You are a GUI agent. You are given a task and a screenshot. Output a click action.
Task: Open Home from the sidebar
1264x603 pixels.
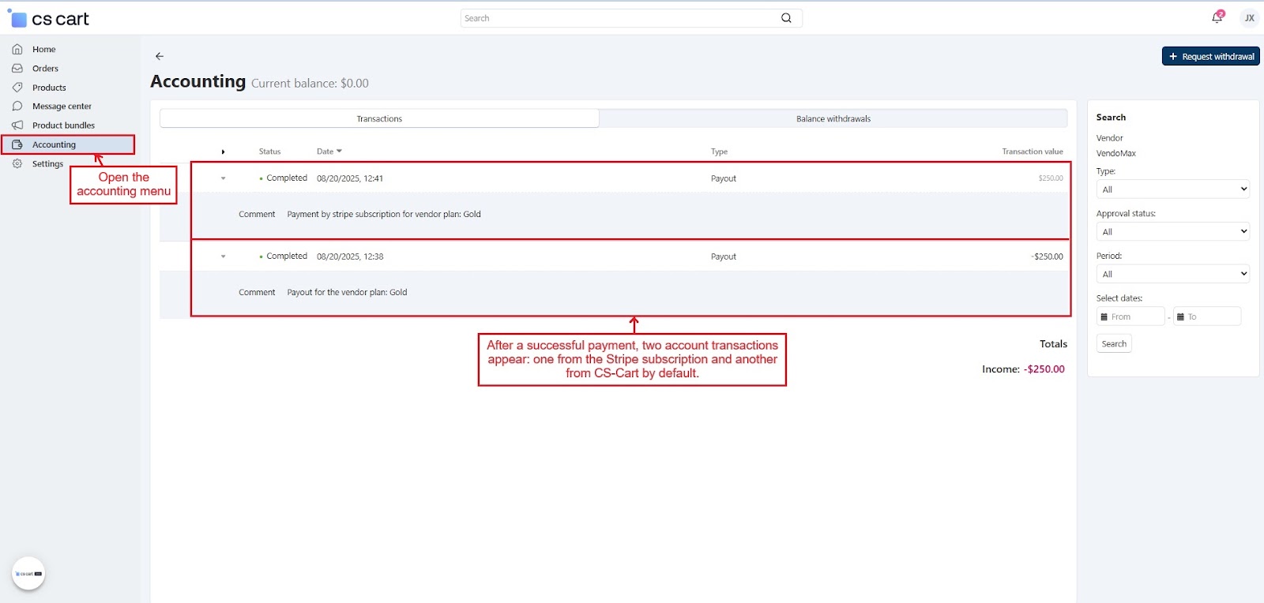pyautogui.click(x=43, y=49)
